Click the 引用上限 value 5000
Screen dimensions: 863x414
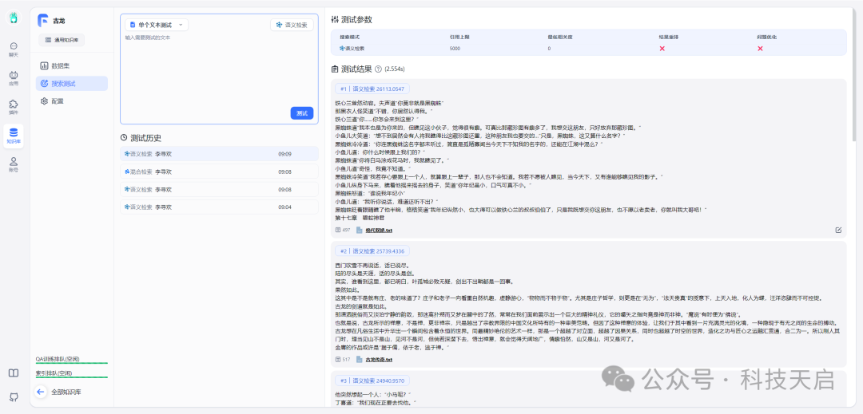455,49
